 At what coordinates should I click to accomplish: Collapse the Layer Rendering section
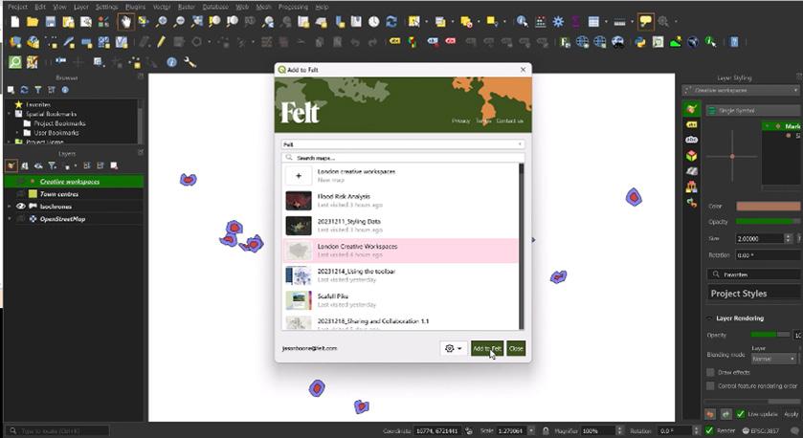(710, 318)
